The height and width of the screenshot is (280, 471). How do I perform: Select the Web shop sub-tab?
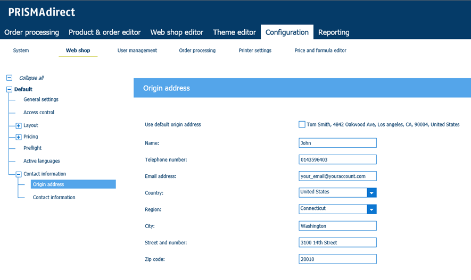78,50
